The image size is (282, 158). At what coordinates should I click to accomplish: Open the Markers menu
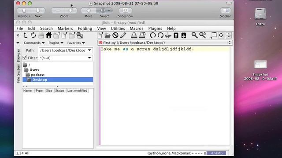coord(65,29)
